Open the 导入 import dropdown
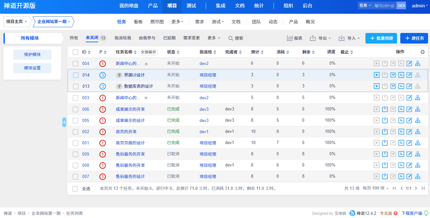 click(x=349, y=38)
